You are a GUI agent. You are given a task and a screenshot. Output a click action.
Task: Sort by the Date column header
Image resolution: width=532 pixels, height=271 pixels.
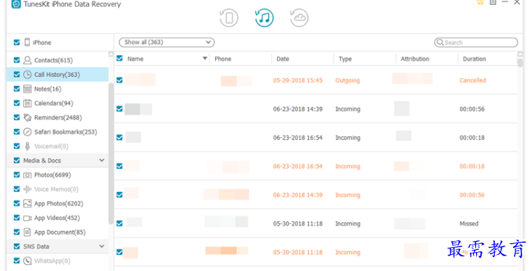point(283,59)
